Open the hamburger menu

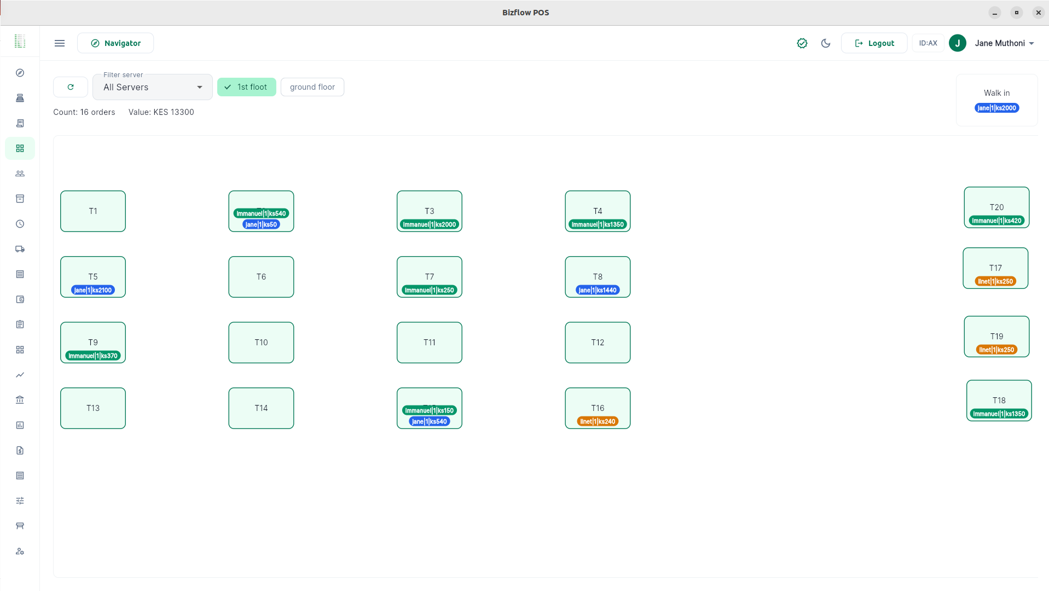(x=60, y=43)
